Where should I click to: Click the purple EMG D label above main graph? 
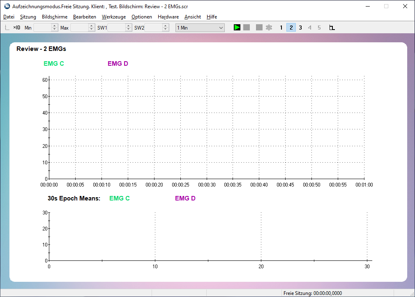(x=118, y=64)
